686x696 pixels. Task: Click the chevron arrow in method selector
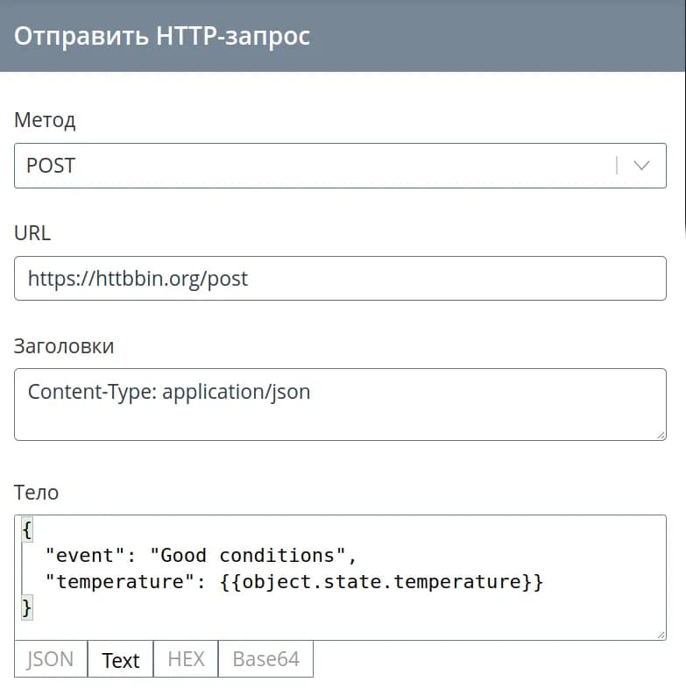click(642, 166)
